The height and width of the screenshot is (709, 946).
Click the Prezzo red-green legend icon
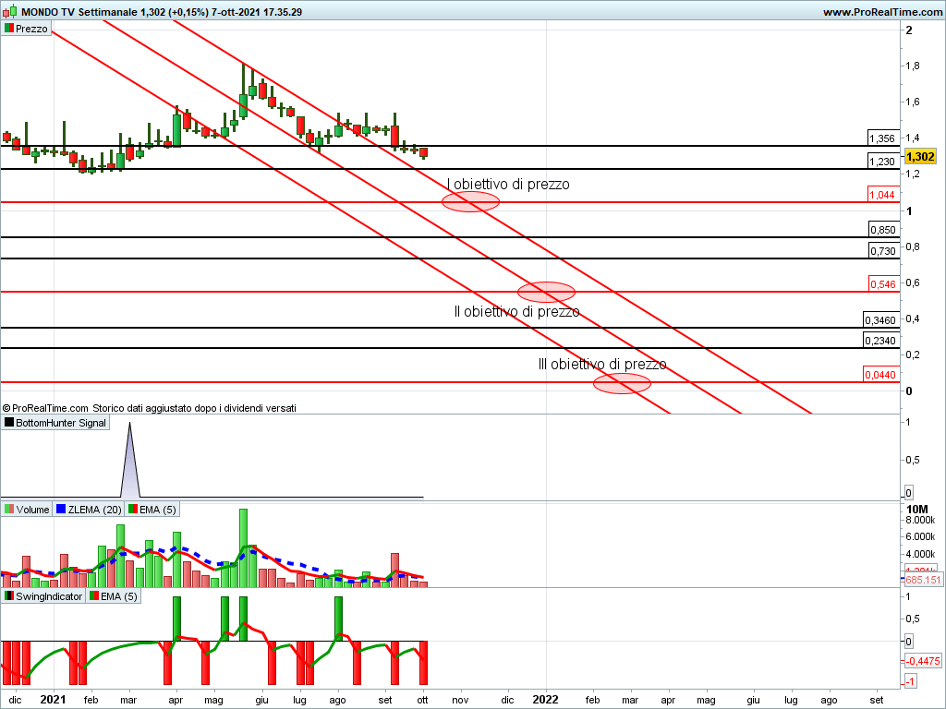coord(8,29)
